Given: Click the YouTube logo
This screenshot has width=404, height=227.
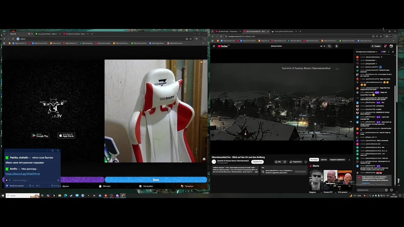Looking at the screenshot, I should point(223,46).
